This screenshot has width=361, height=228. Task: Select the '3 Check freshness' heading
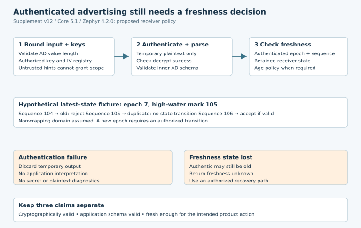tap(283, 45)
